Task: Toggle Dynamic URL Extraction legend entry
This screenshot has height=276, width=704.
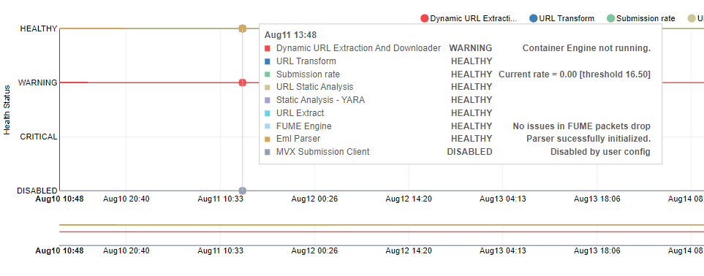Action: (469, 18)
